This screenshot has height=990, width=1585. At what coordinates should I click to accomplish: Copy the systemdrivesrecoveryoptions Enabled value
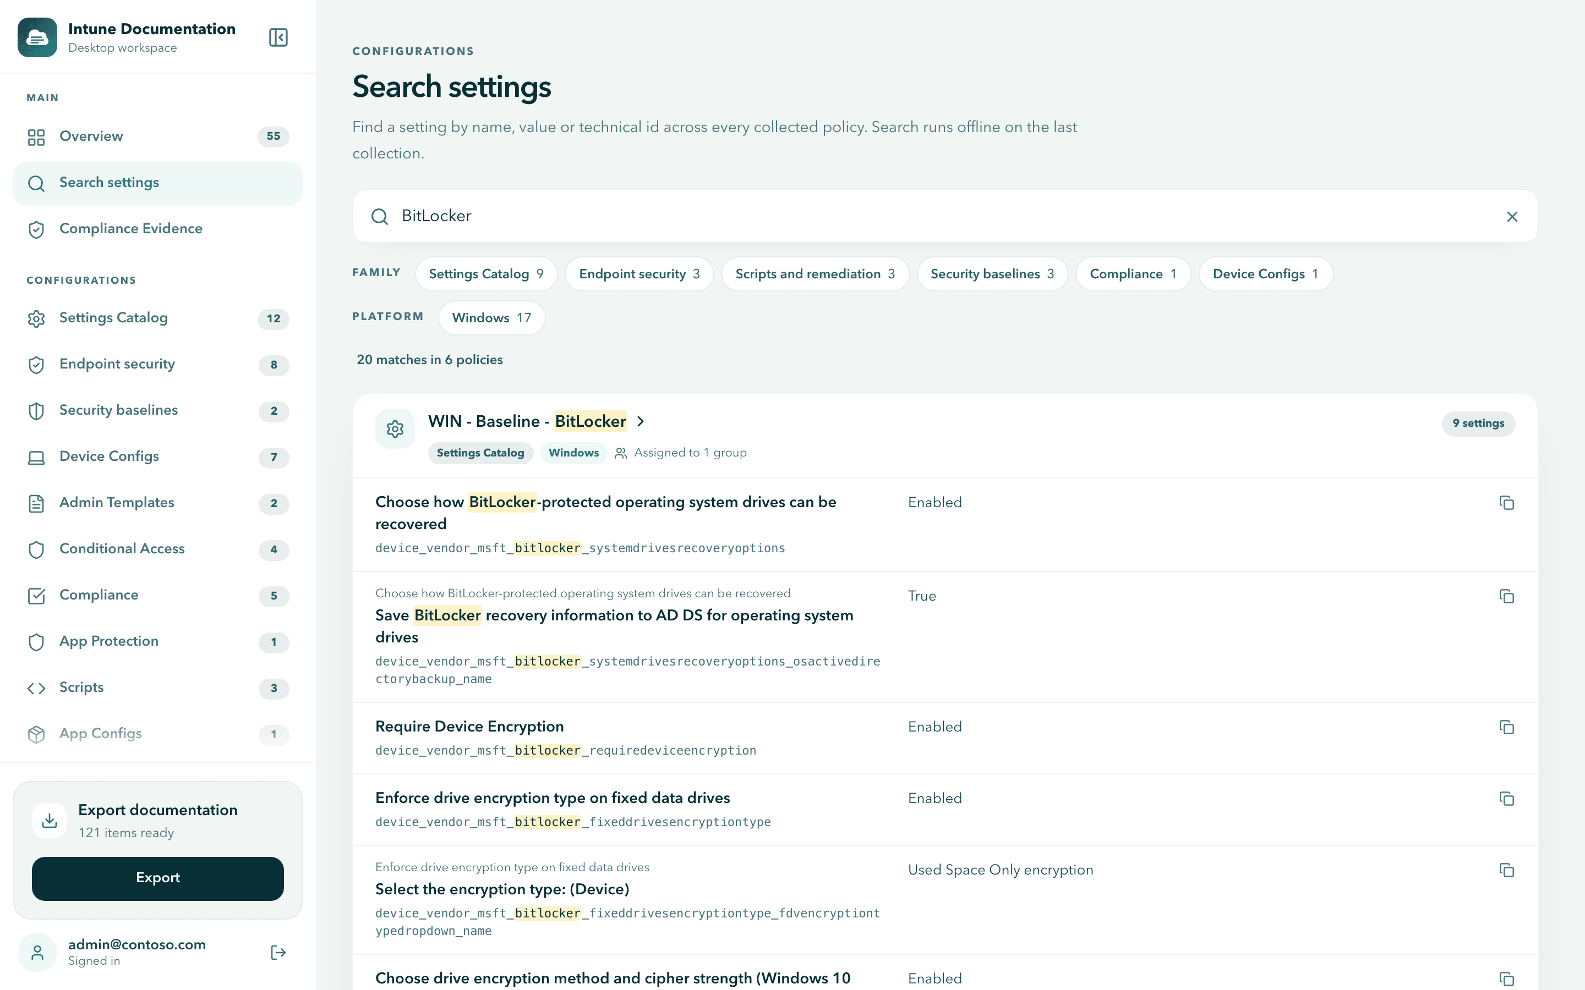[1506, 503]
